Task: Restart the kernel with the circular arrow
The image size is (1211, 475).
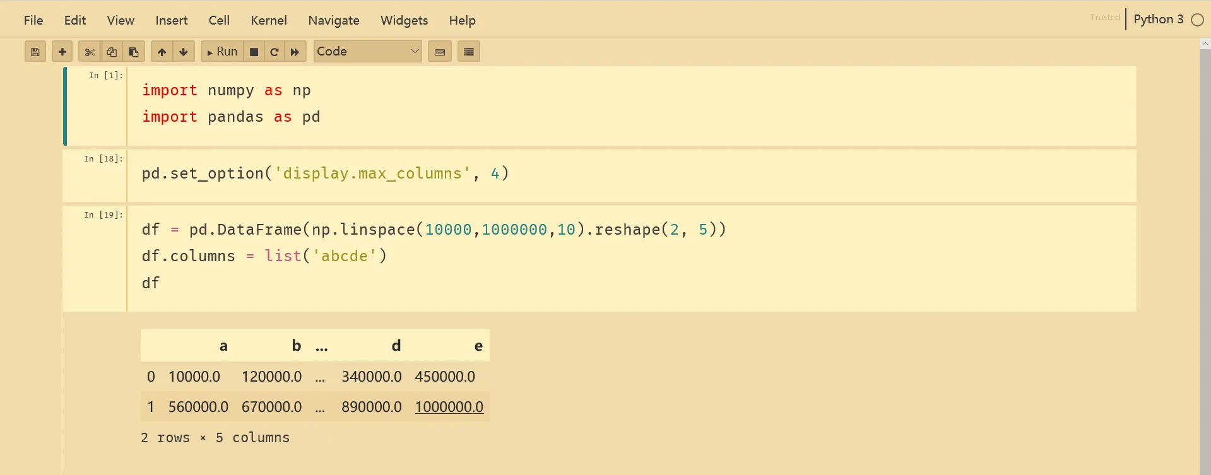Action: [275, 52]
